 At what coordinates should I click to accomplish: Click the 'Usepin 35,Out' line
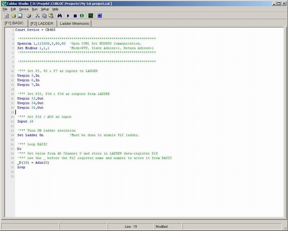(x=30, y=108)
